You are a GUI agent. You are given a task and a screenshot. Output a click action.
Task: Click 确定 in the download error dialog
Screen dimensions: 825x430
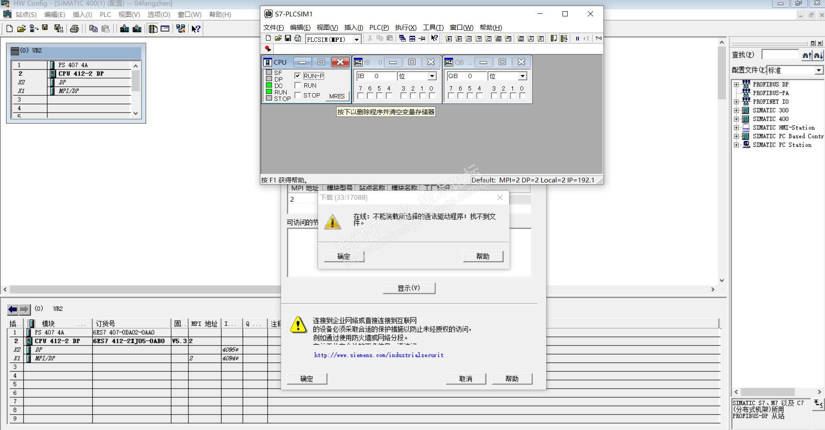(x=344, y=257)
